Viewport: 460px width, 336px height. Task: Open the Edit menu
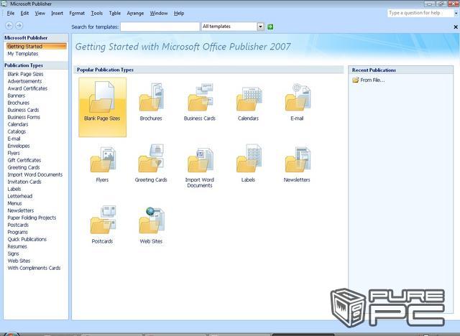24,13
